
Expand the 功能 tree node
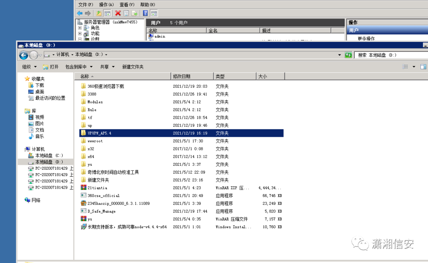tap(80, 34)
